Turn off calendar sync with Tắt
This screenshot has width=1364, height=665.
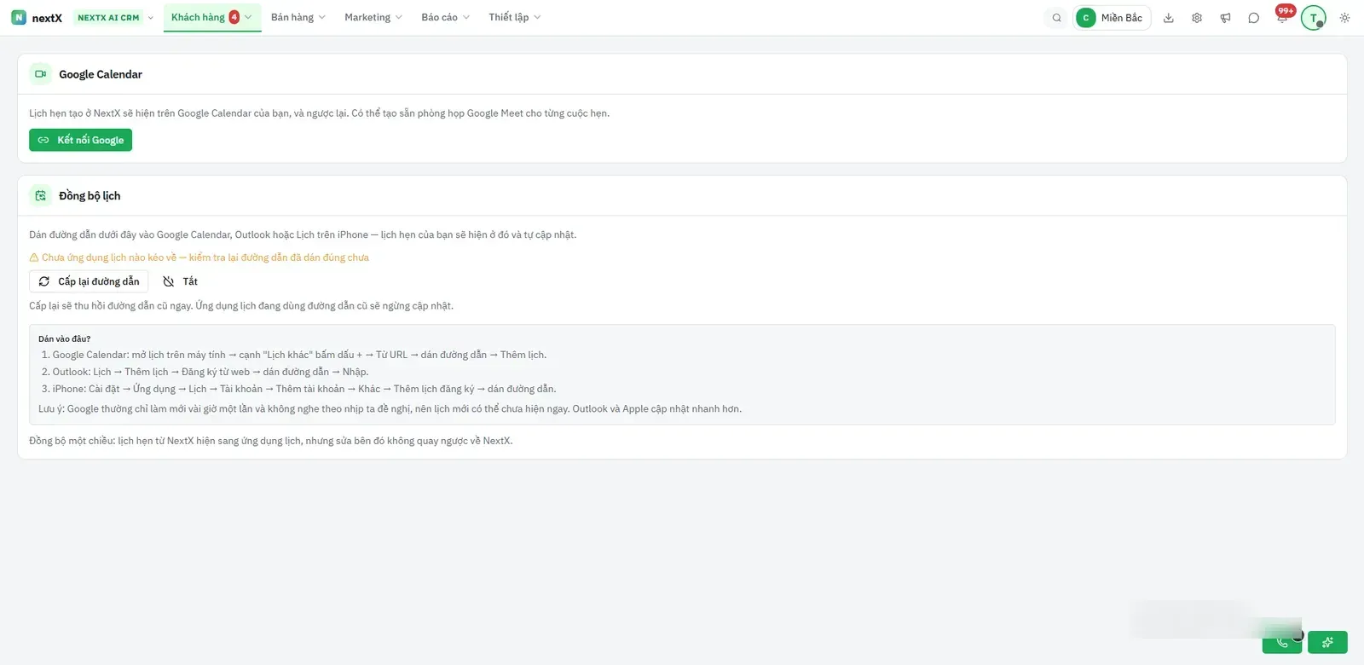point(181,281)
